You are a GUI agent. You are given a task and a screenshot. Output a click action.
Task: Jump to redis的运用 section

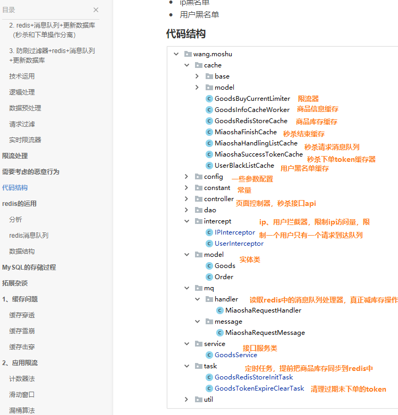(19, 204)
